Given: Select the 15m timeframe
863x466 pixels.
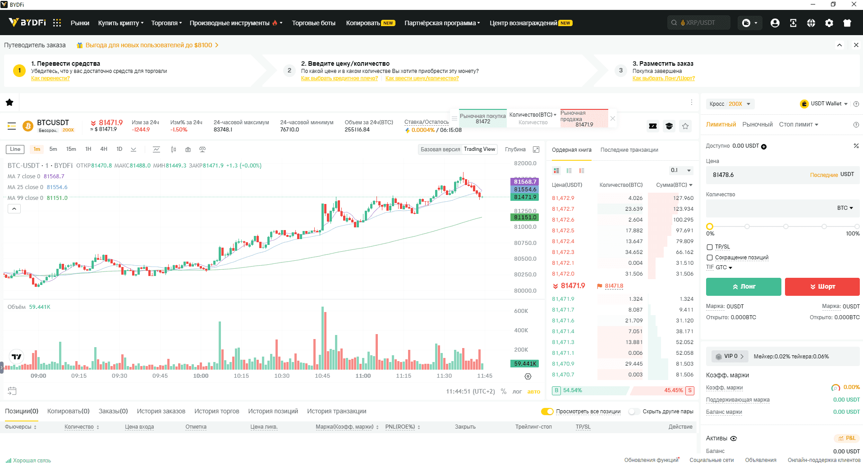Looking at the screenshot, I should tap(71, 149).
